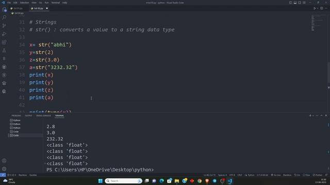
Task: Open the Extensions view
Action: pos(4,42)
